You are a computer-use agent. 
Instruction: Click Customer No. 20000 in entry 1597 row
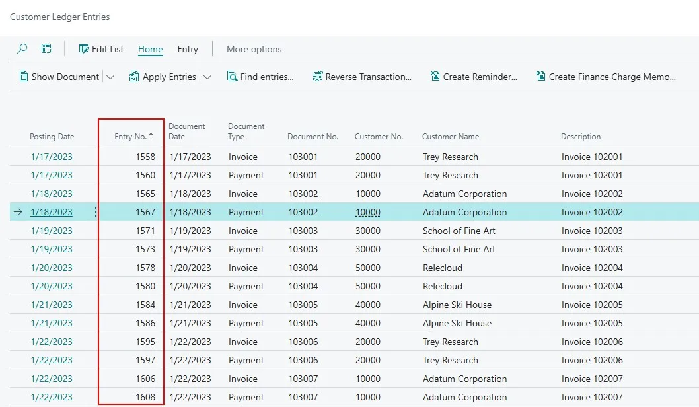click(x=368, y=360)
